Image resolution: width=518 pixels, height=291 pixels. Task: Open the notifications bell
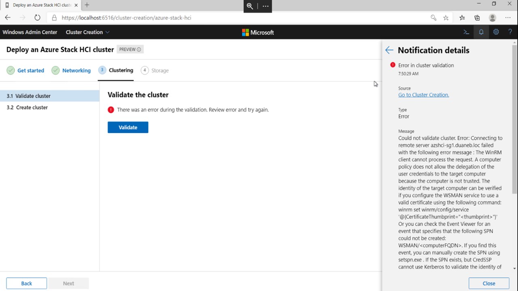[481, 32]
